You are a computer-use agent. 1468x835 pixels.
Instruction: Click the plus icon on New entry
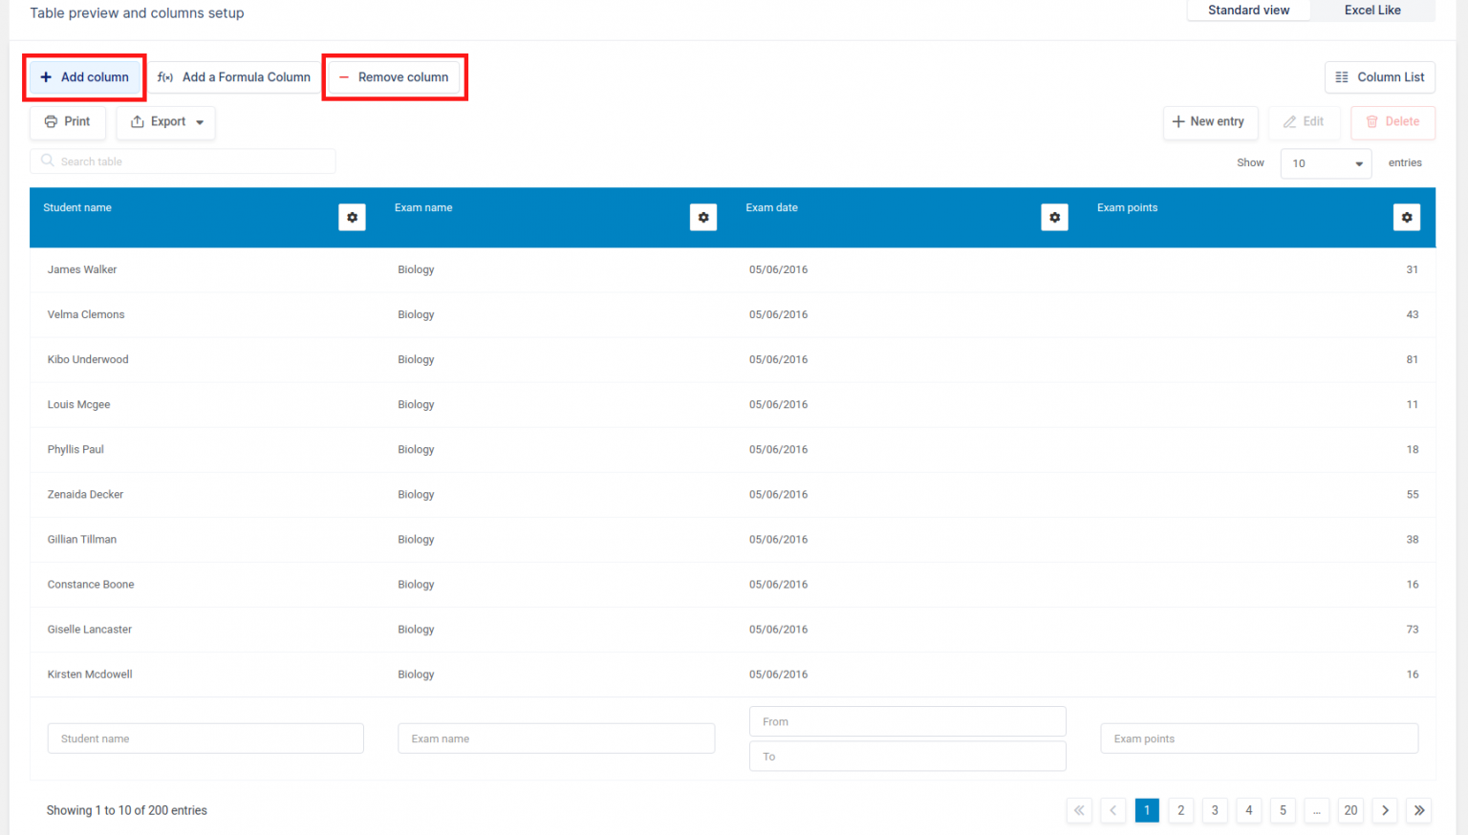click(1179, 122)
